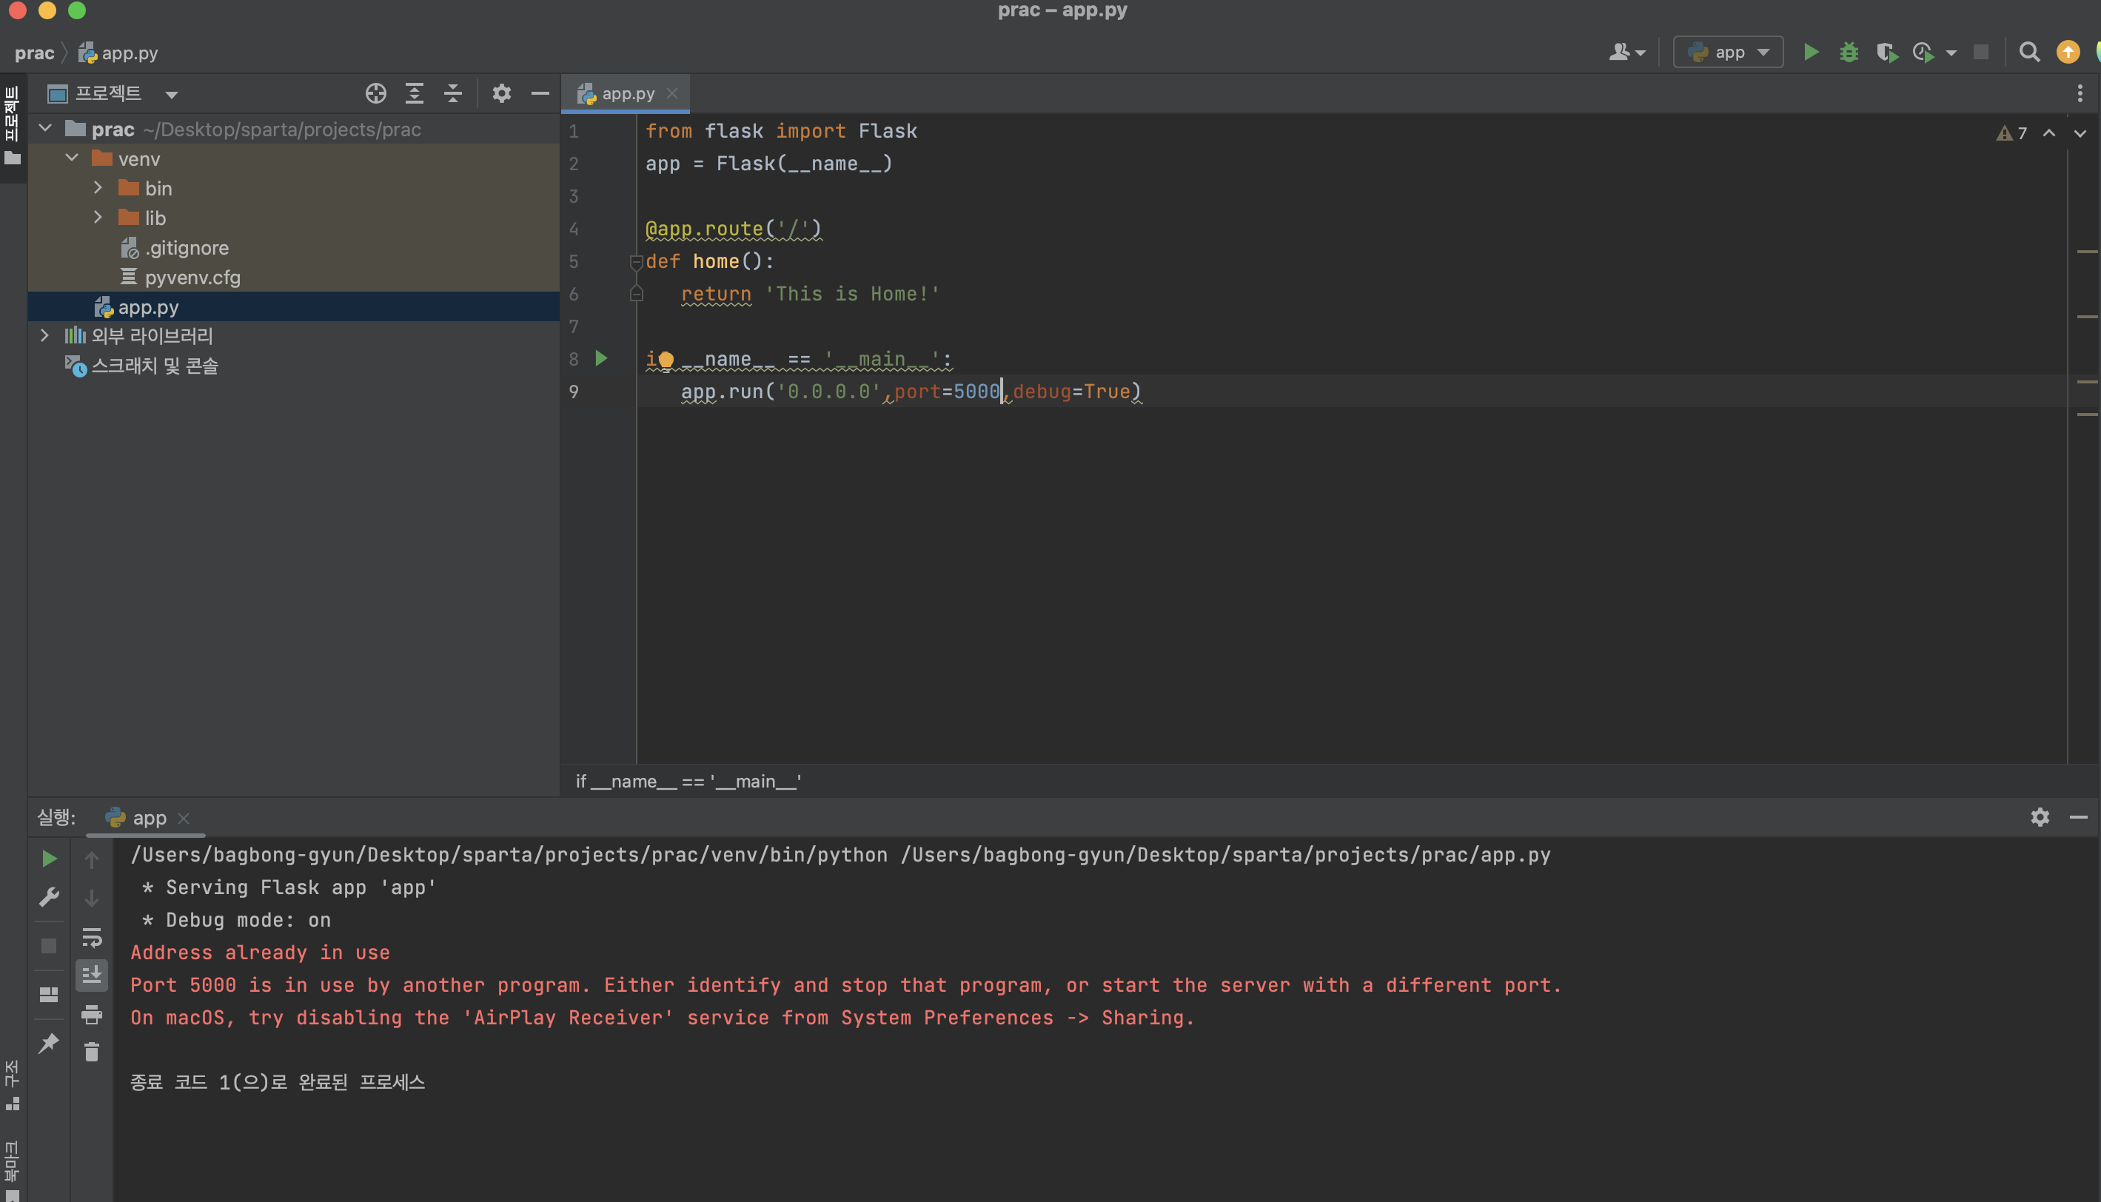2101x1202 pixels.
Task: Run the app configuration from the top toolbar
Action: pyautogui.click(x=1810, y=53)
